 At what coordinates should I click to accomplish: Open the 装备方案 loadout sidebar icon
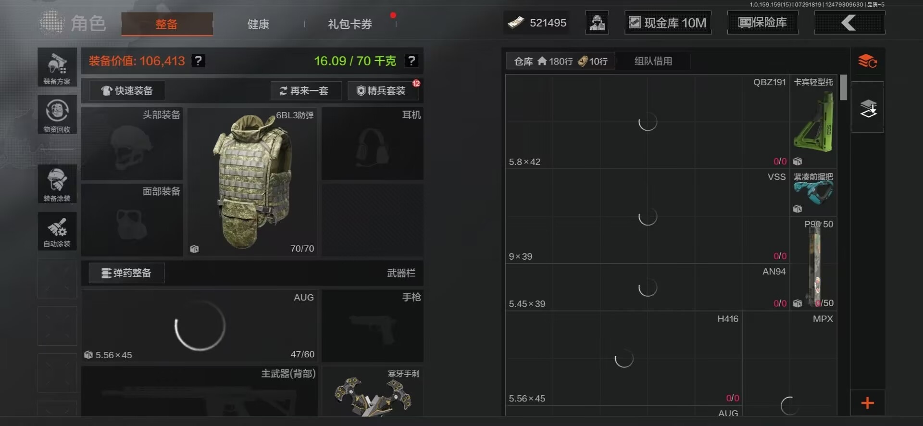[57, 67]
